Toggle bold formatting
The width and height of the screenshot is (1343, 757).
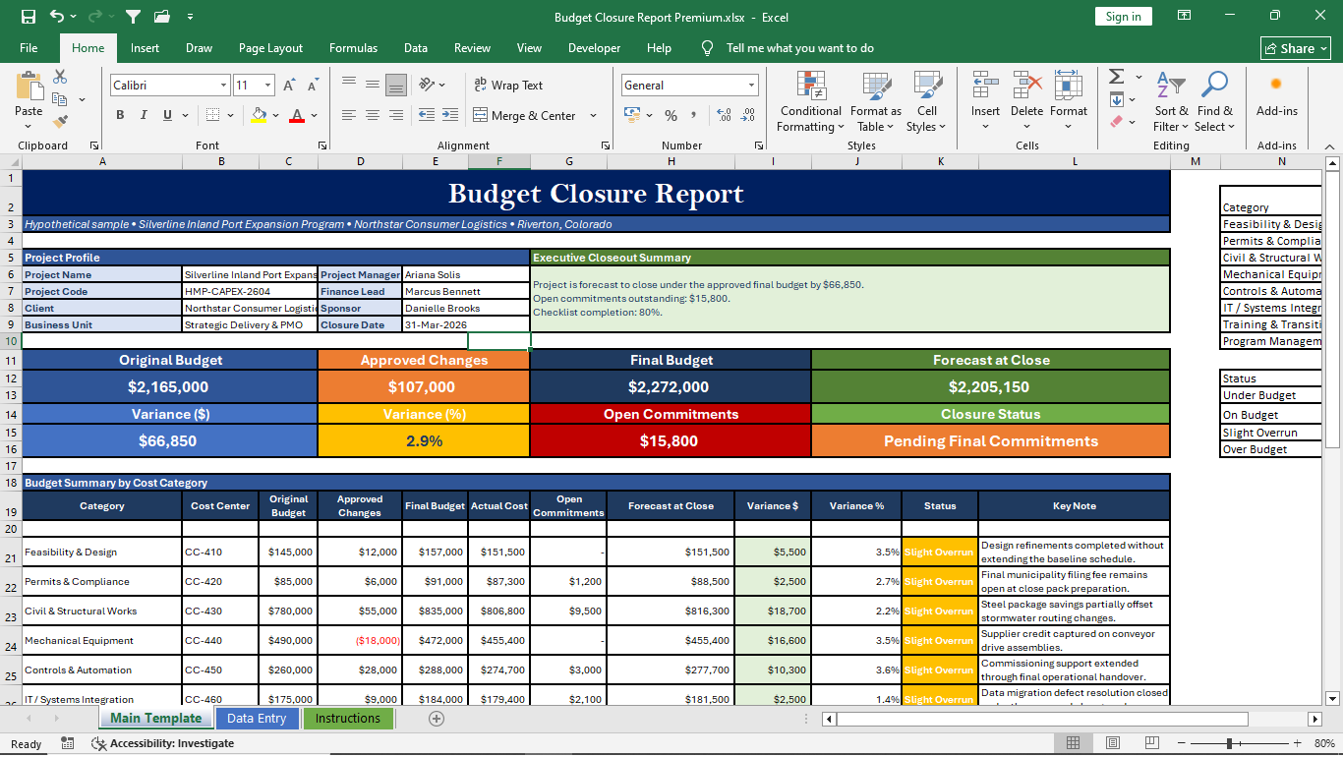click(x=120, y=115)
